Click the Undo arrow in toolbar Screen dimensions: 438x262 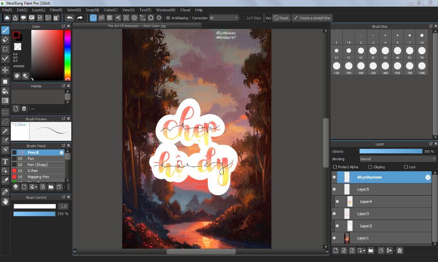tap(70, 18)
